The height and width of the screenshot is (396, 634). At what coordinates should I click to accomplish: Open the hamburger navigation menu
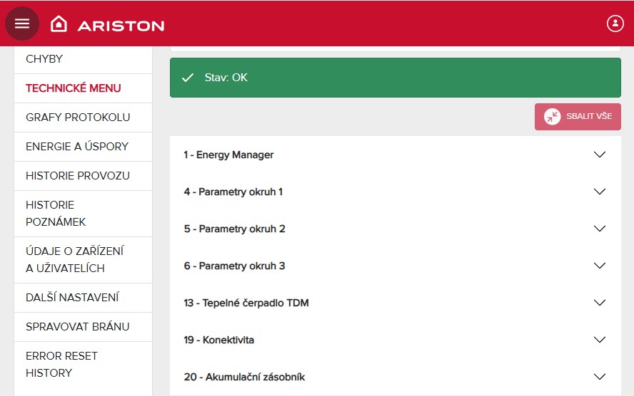[22, 24]
